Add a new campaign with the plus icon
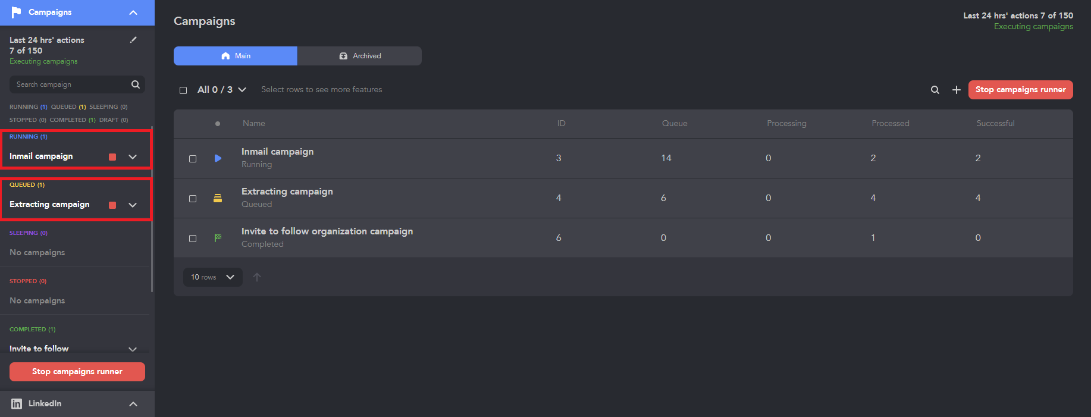 [x=957, y=90]
